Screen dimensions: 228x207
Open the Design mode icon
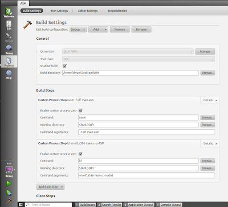[x=9, y=38]
